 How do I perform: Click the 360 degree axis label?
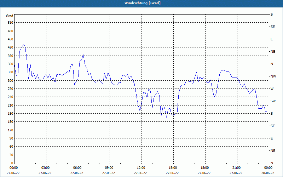click(11, 64)
